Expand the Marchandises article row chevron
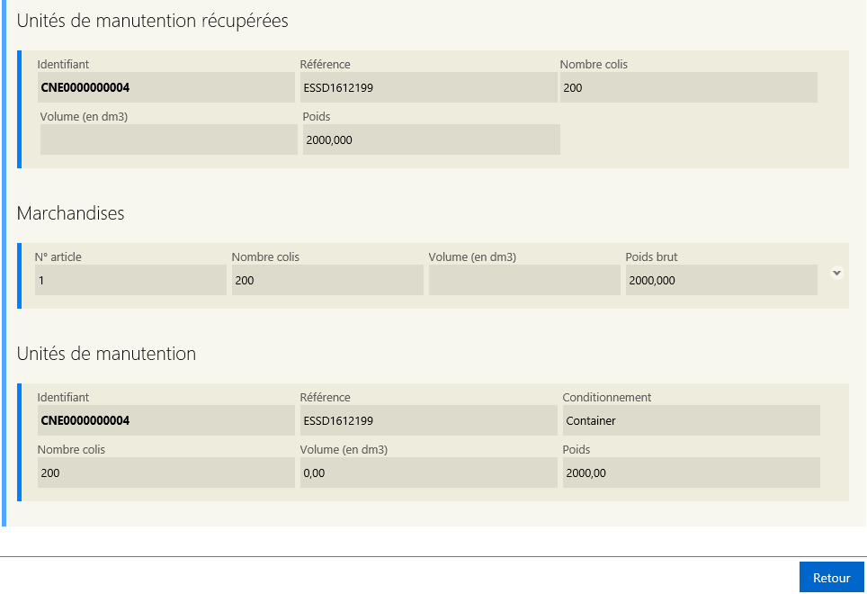Image resolution: width=867 pixels, height=594 pixels. click(836, 273)
